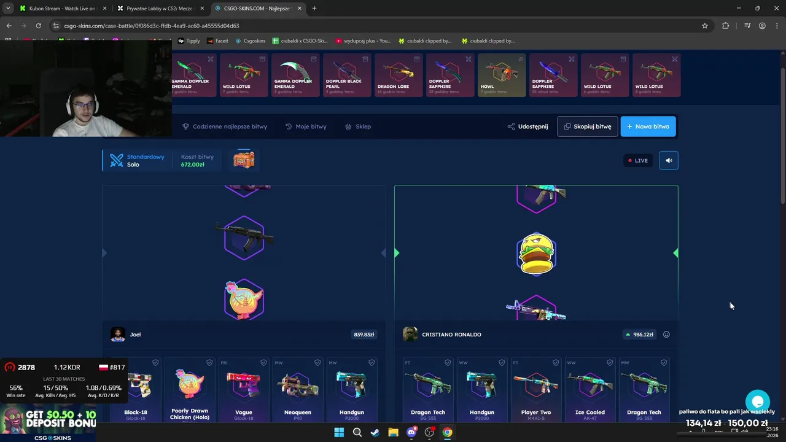Select the Neoqueen P90 item card
The height and width of the screenshot is (442, 786).
[298, 389]
